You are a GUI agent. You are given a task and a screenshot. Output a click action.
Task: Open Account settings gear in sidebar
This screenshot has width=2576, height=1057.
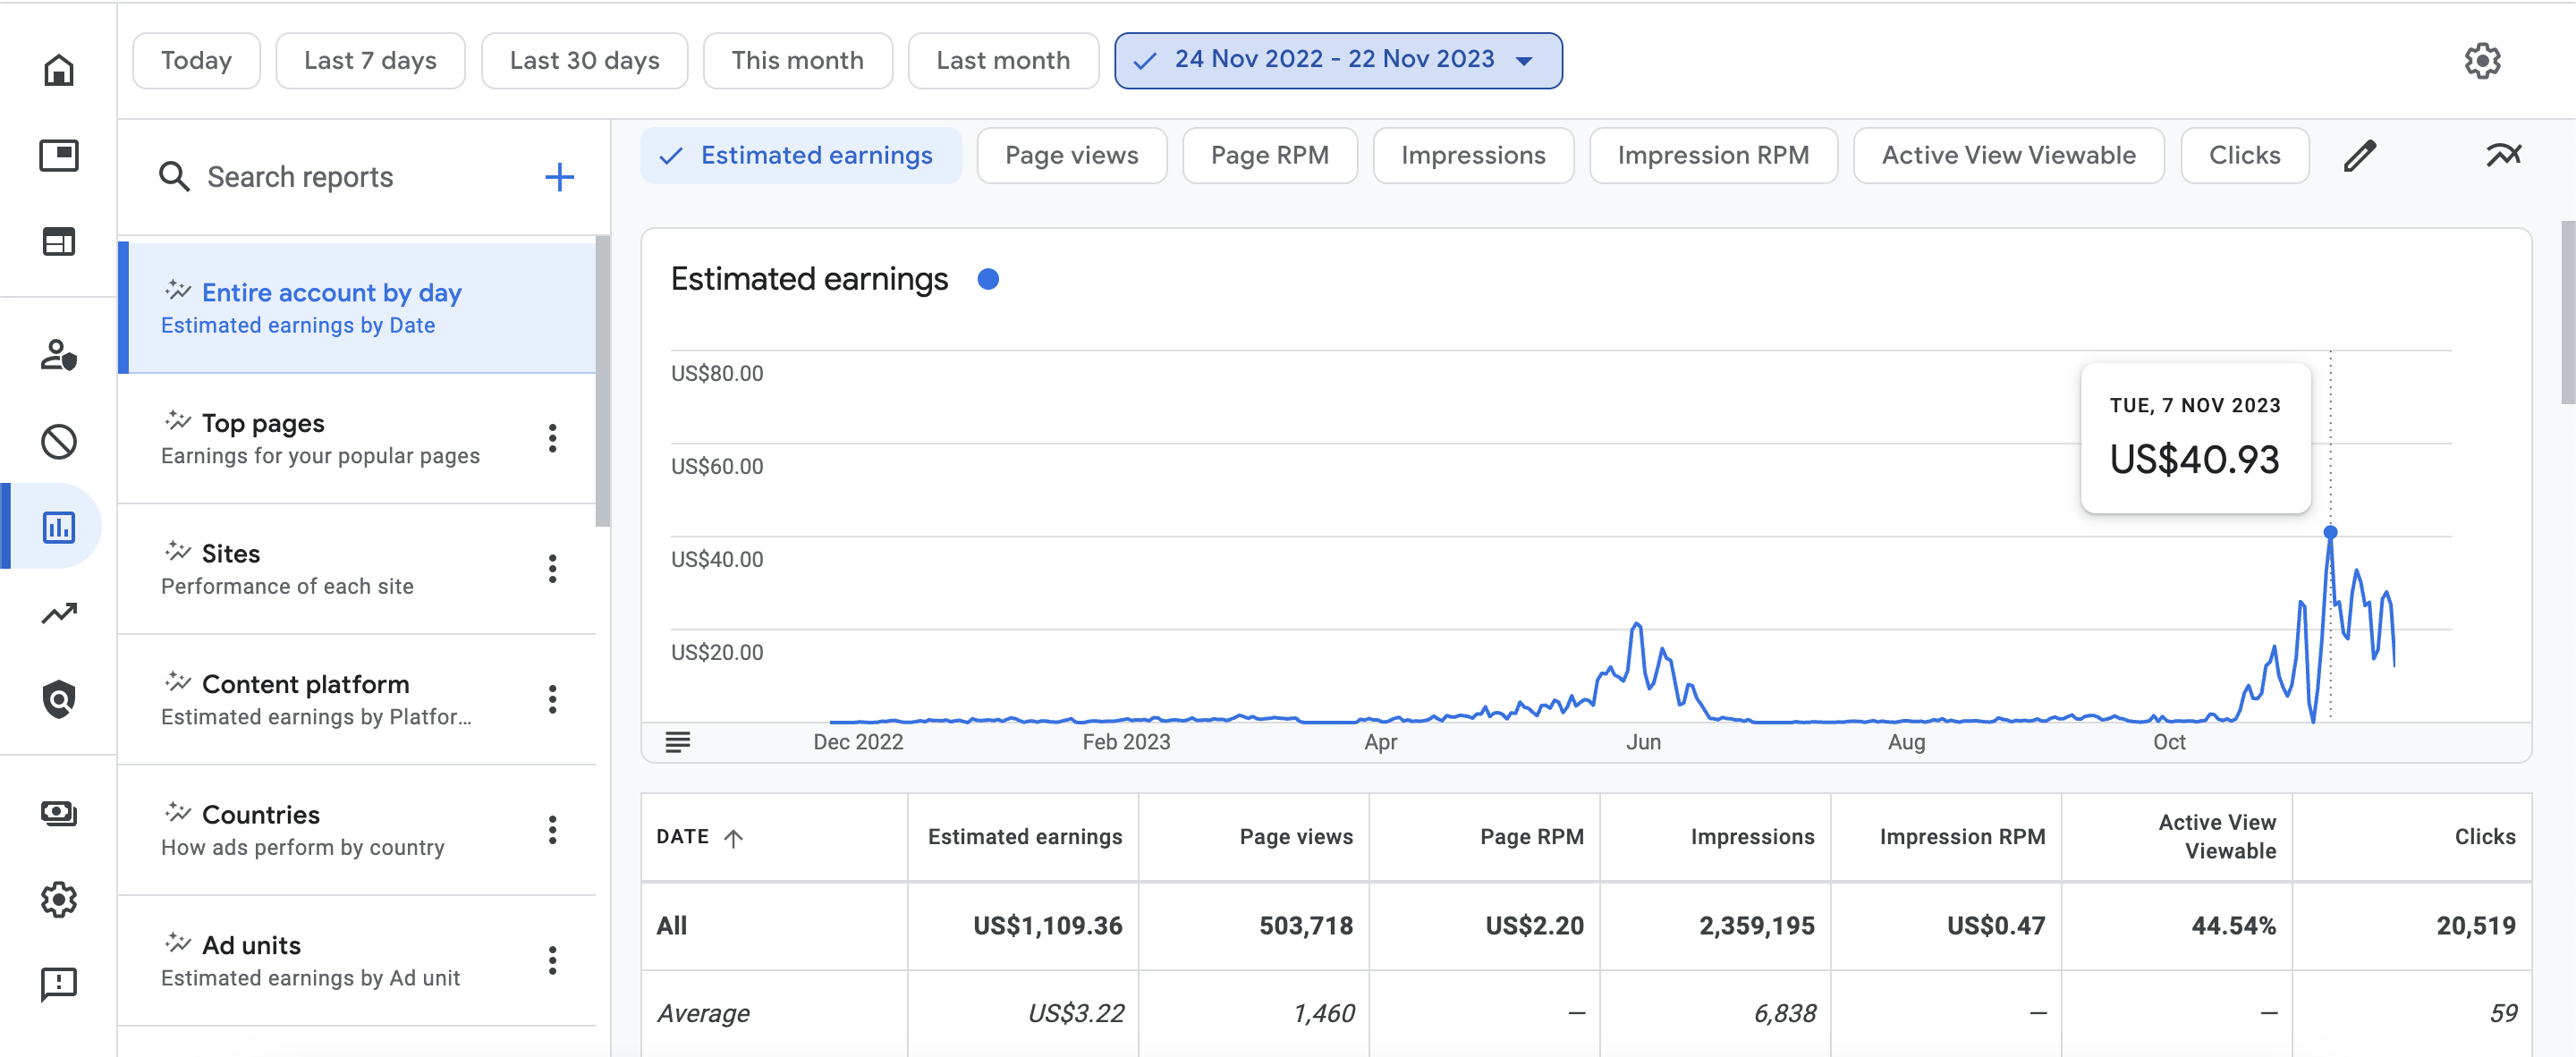(x=59, y=899)
